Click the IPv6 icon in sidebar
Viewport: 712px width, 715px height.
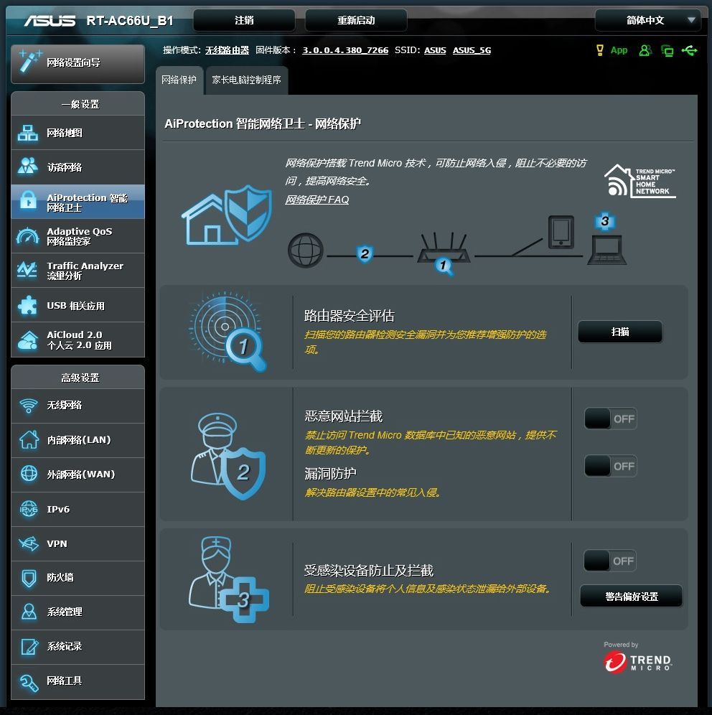click(29, 509)
